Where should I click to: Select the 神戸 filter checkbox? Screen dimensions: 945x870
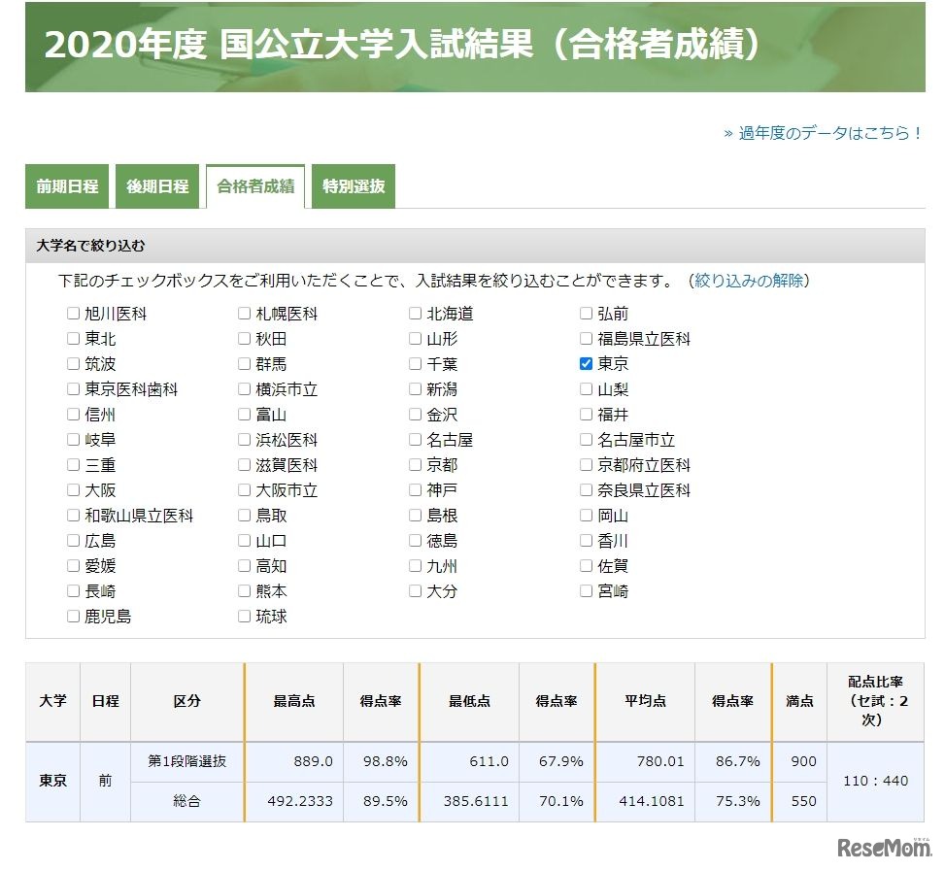(415, 489)
